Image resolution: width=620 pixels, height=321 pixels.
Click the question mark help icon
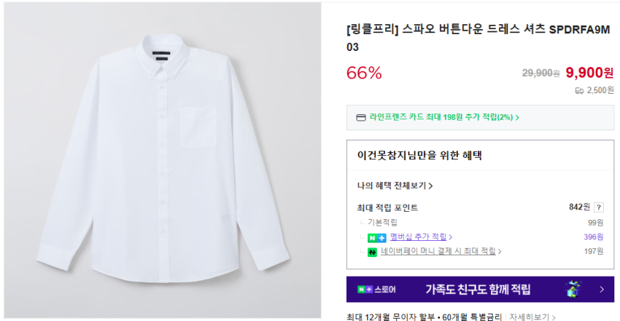pos(599,207)
